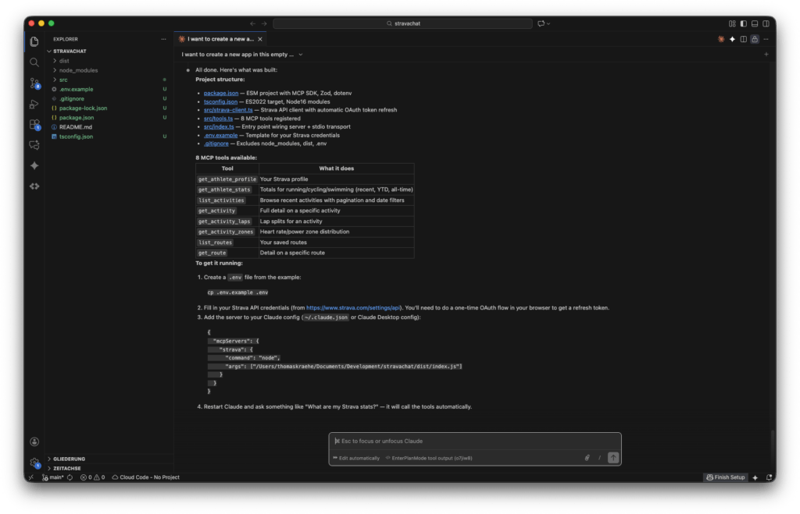800x514 pixels.
Task: Open the Manage gear icon in the activity bar
Action: (x=34, y=463)
